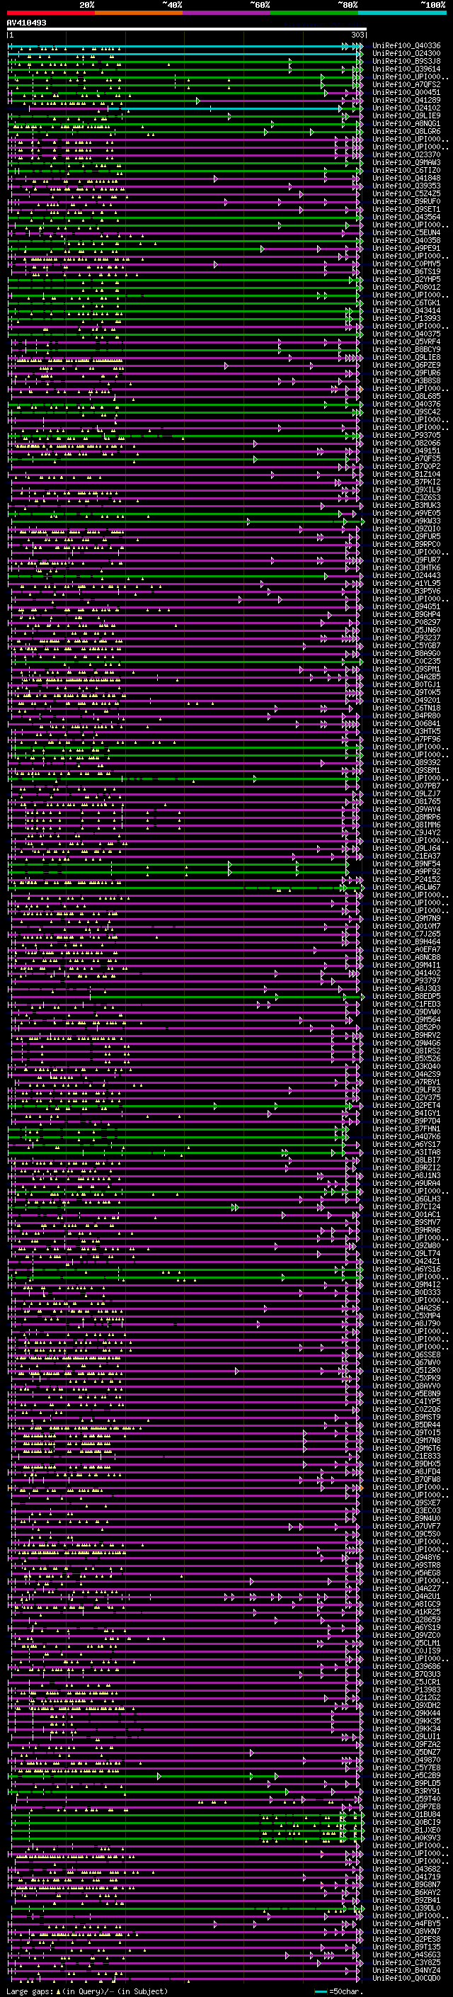Click the green ~80% identity legend bar
The height and width of the screenshot is (1997, 453).
pos(314,13)
